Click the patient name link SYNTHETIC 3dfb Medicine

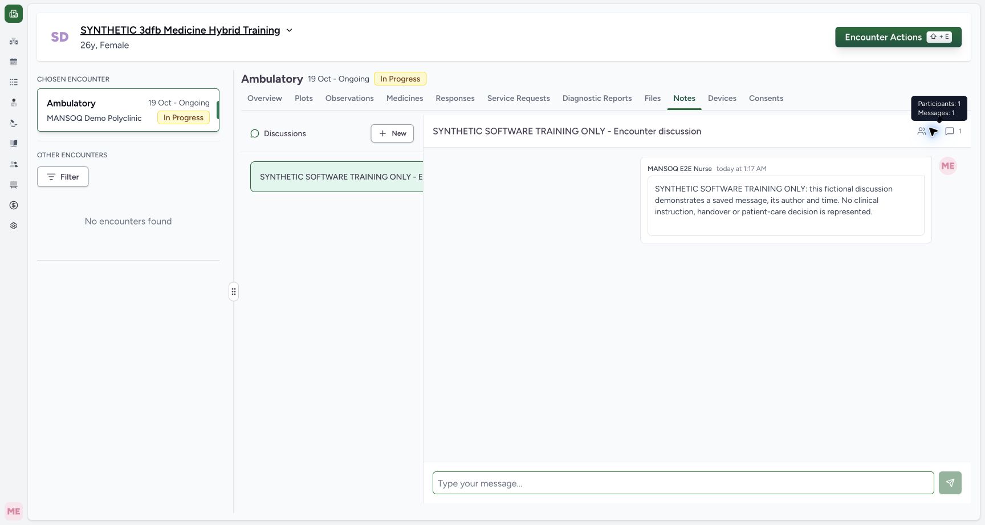tap(180, 30)
